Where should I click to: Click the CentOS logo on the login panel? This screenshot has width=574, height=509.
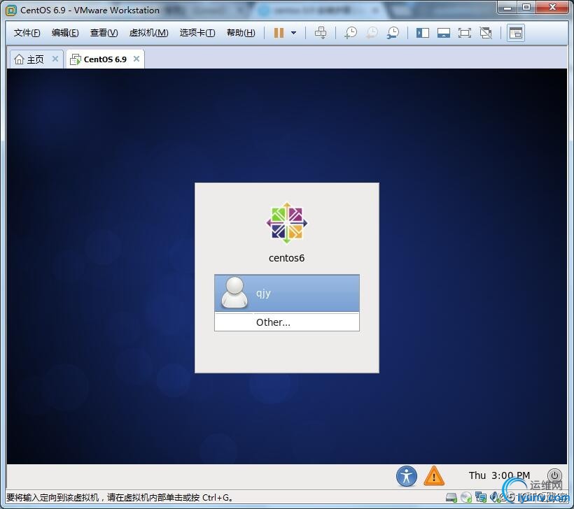point(287,223)
